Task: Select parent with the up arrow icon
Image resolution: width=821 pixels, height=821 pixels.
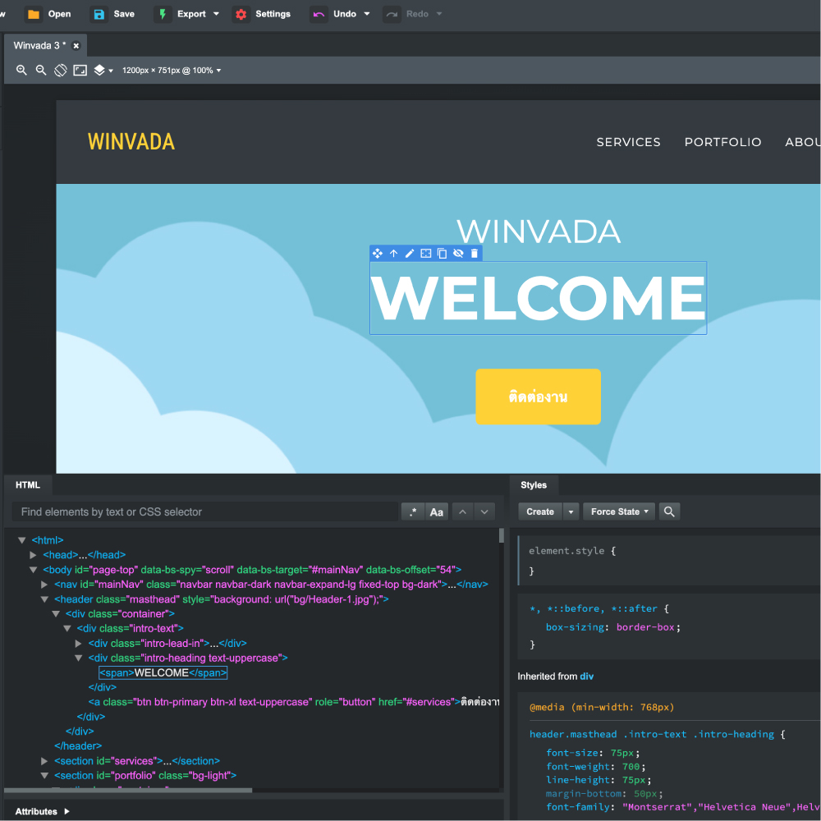Action: [393, 254]
